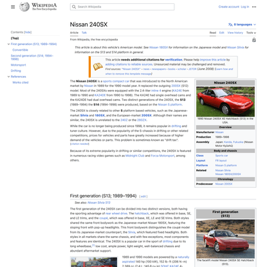Open the KA24E engine link
The height and width of the screenshot is (267, 267).
tap(177, 91)
